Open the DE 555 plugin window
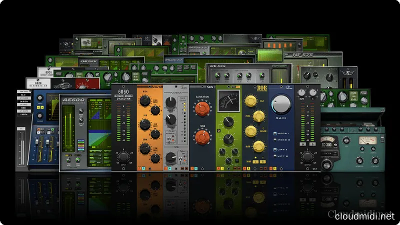The height and width of the screenshot is (225, 400). 249,73
